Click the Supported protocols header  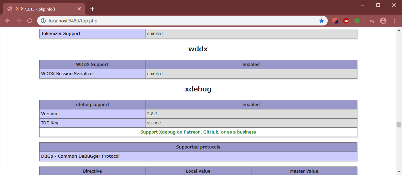[198, 147]
